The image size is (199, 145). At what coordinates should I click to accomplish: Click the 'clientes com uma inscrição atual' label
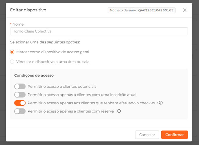coord(82,95)
